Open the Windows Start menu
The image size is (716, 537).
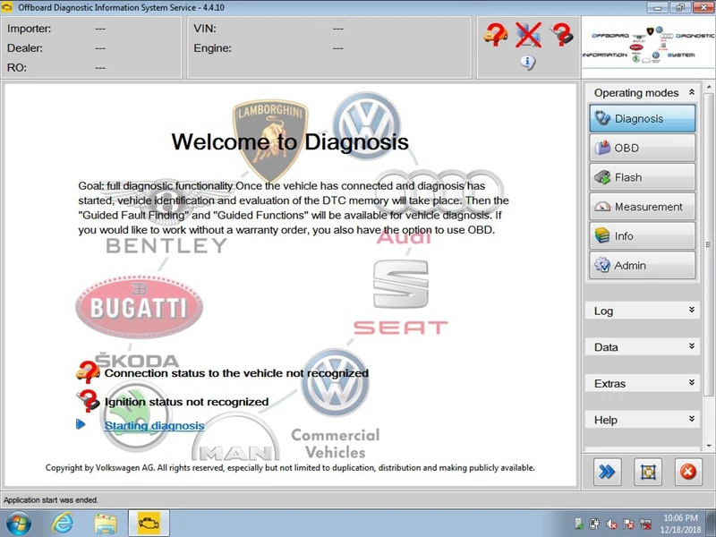(x=18, y=524)
